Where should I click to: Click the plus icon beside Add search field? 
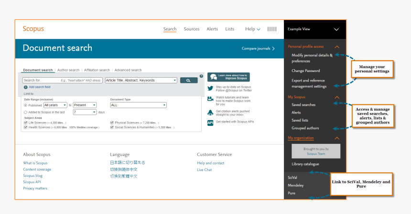click(26, 87)
